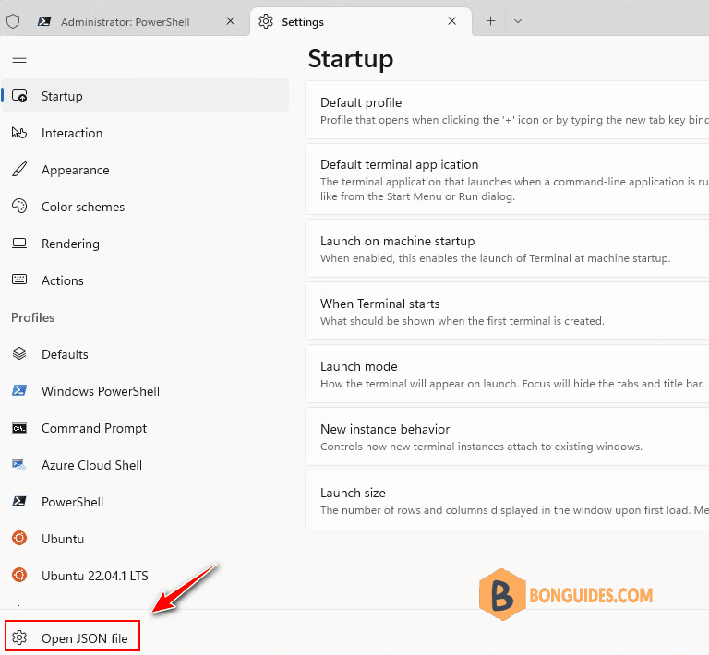Screen dimensions: 709x655
Task: Click the Appearance brush icon
Action: (19, 170)
